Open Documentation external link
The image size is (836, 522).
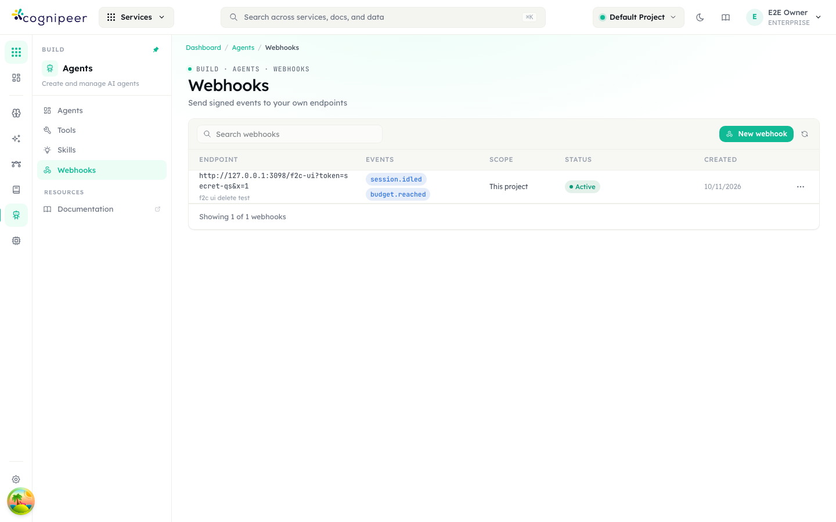(x=102, y=209)
